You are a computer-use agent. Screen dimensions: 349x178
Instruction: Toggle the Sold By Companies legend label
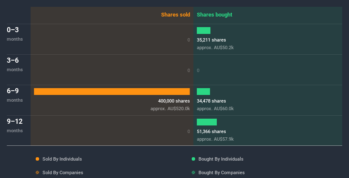coord(63,172)
